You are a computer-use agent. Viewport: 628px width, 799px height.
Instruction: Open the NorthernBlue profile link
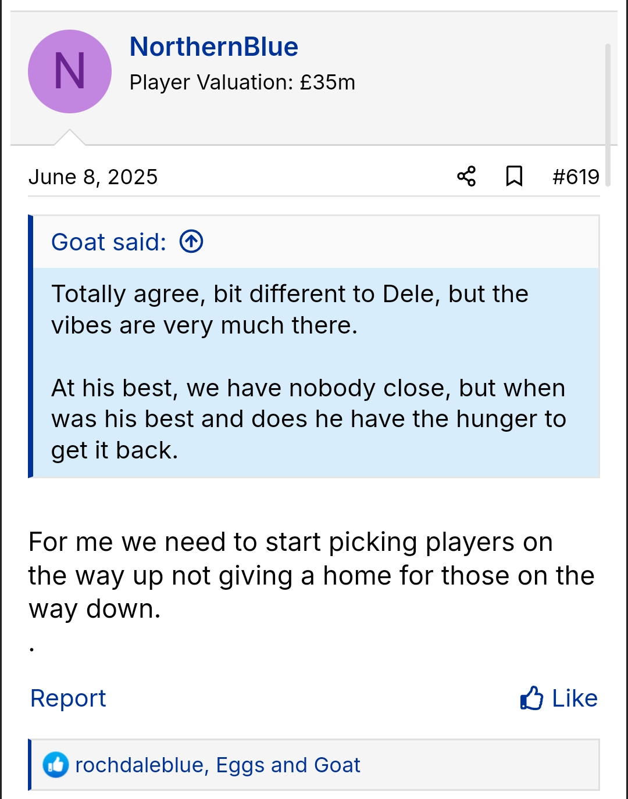213,46
